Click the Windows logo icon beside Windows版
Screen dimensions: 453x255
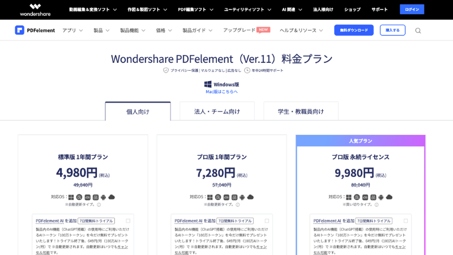click(x=208, y=84)
